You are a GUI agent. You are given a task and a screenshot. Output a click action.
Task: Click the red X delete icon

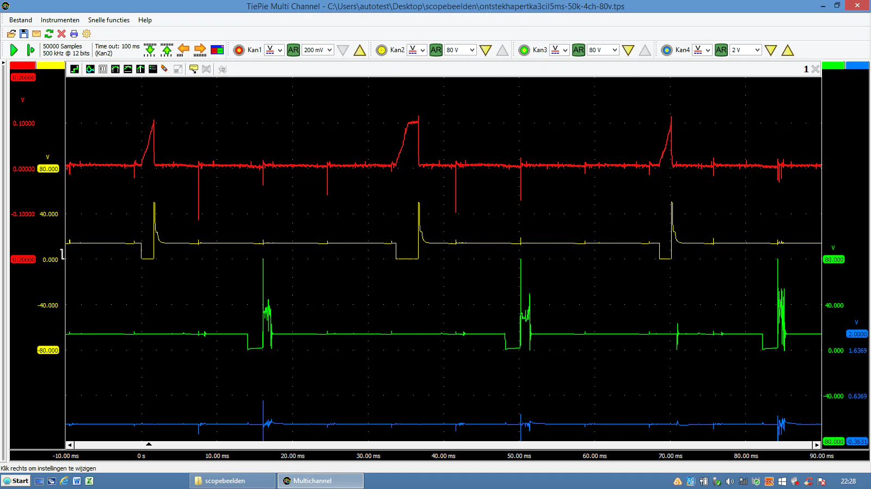[62, 34]
